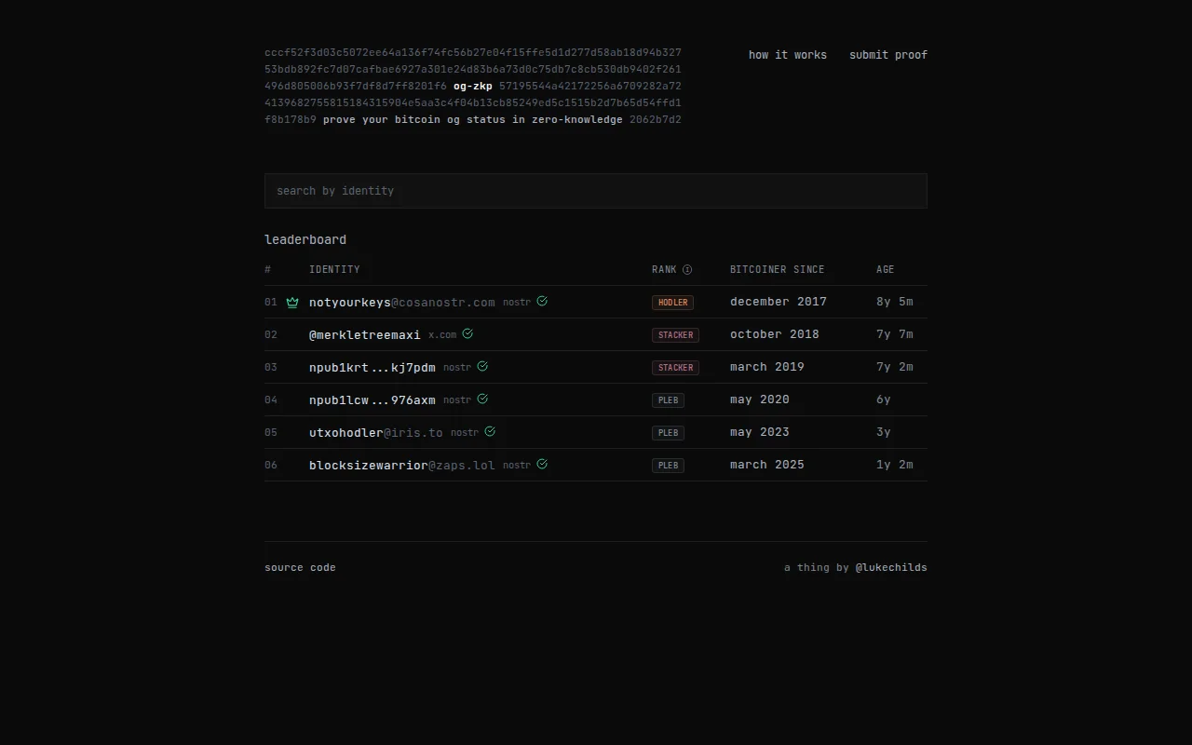Click STACKER badge on npub1krt row
Image resolution: width=1192 pixels, height=745 pixels.
point(675,367)
